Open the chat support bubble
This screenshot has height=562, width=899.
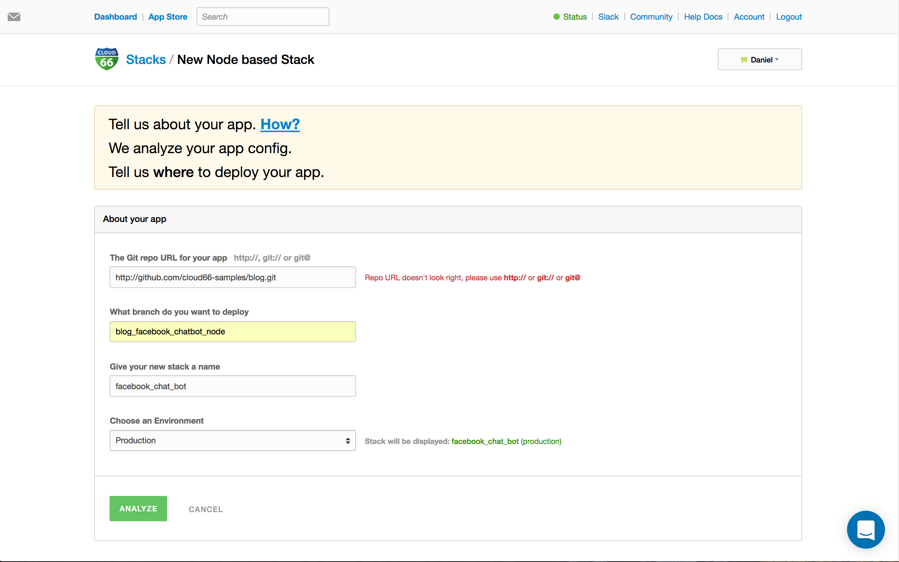pos(866,529)
